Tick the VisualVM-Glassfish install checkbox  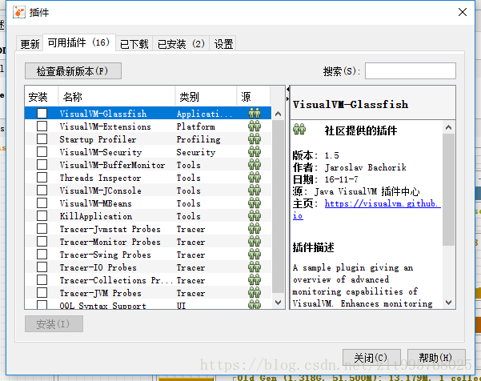click(x=42, y=113)
